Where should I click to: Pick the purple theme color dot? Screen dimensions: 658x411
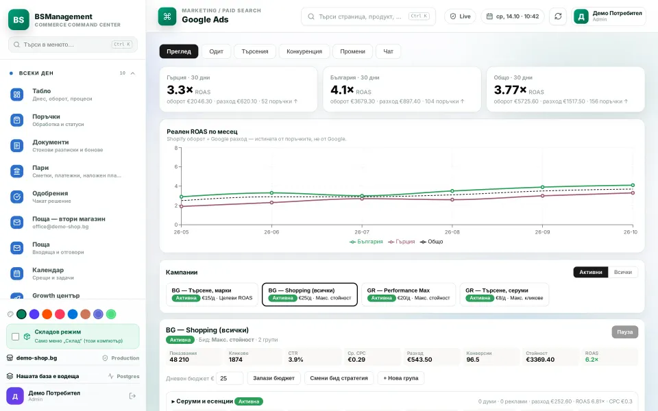coord(34,314)
